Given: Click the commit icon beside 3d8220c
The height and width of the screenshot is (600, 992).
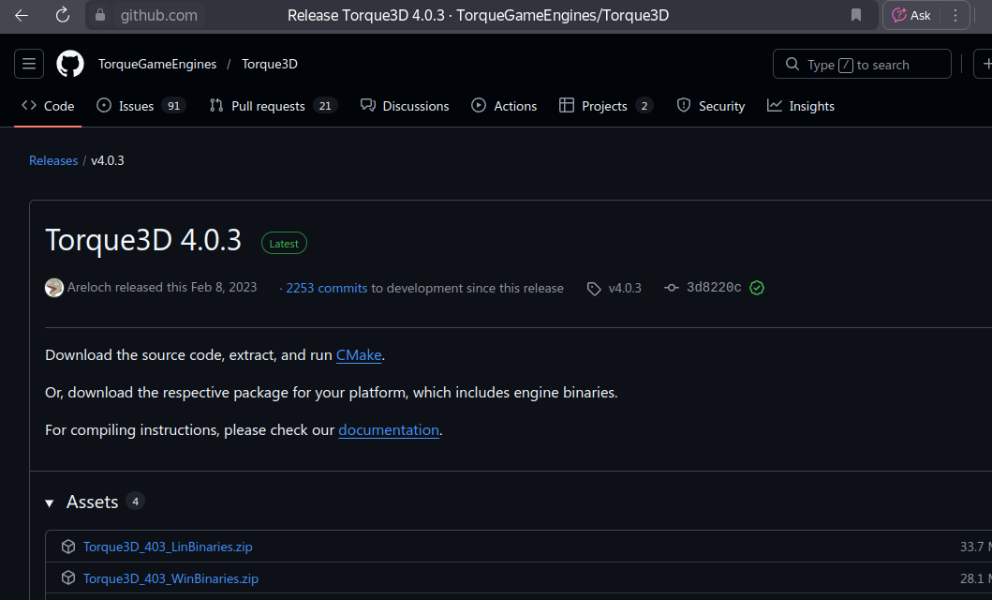Looking at the screenshot, I should click(672, 288).
